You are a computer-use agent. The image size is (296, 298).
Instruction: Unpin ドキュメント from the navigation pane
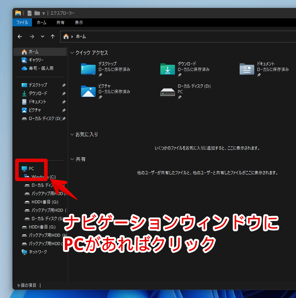pyautogui.click(x=64, y=102)
